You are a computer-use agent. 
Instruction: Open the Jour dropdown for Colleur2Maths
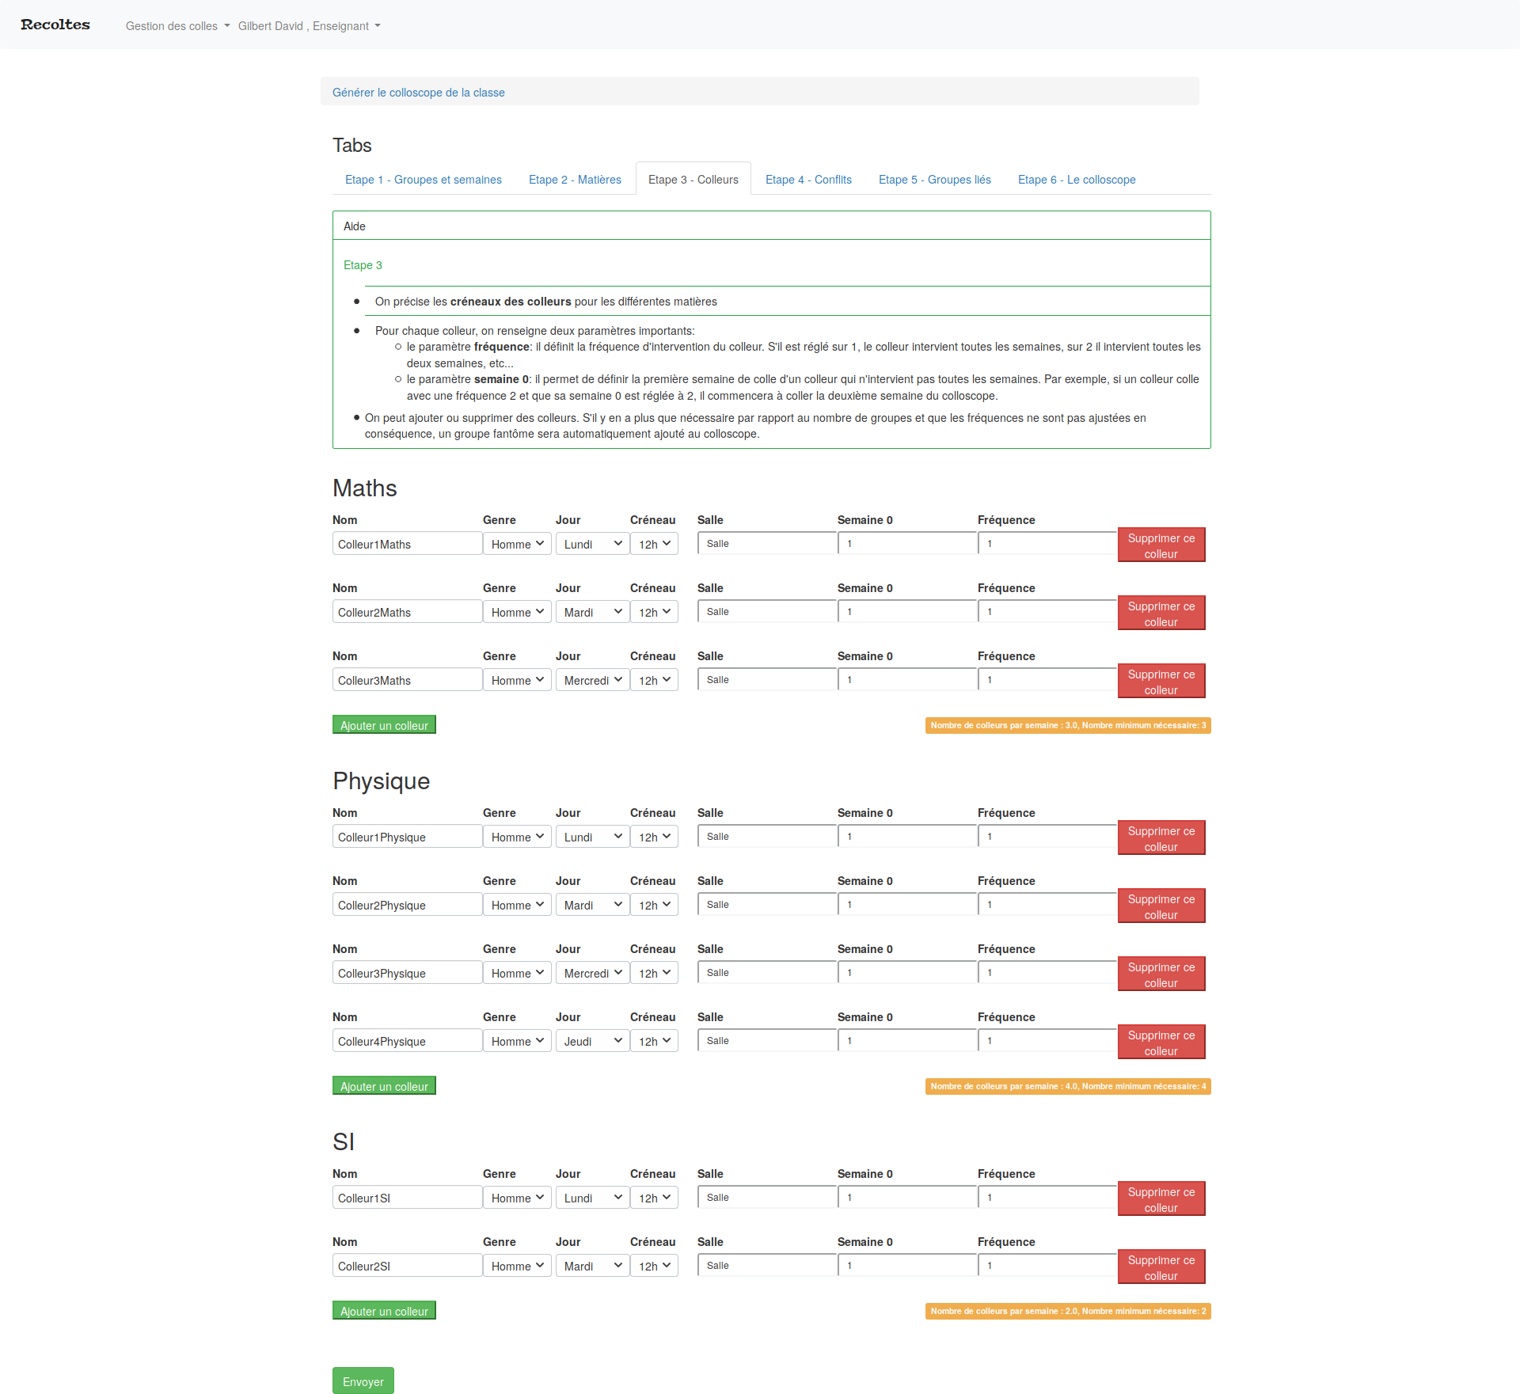tap(592, 612)
